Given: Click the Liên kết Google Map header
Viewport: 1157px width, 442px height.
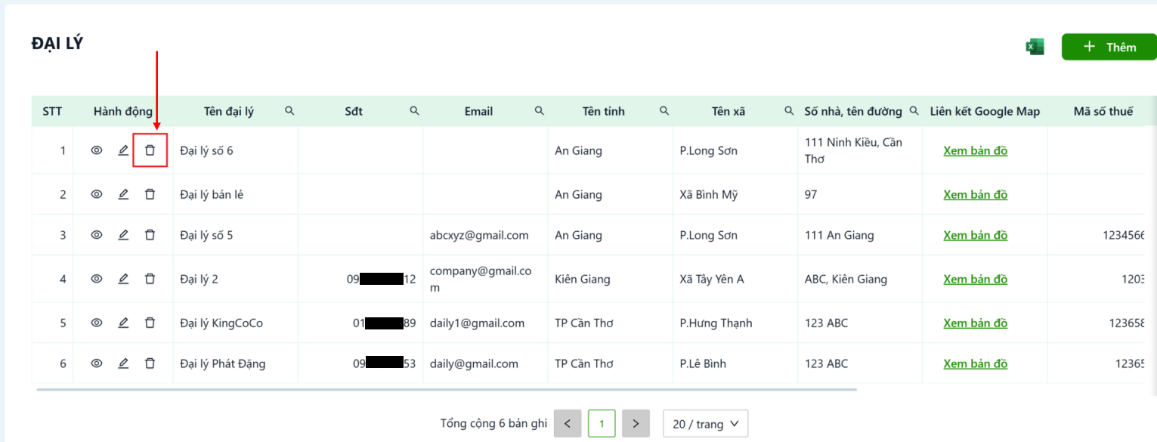Looking at the screenshot, I should click(985, 111).
